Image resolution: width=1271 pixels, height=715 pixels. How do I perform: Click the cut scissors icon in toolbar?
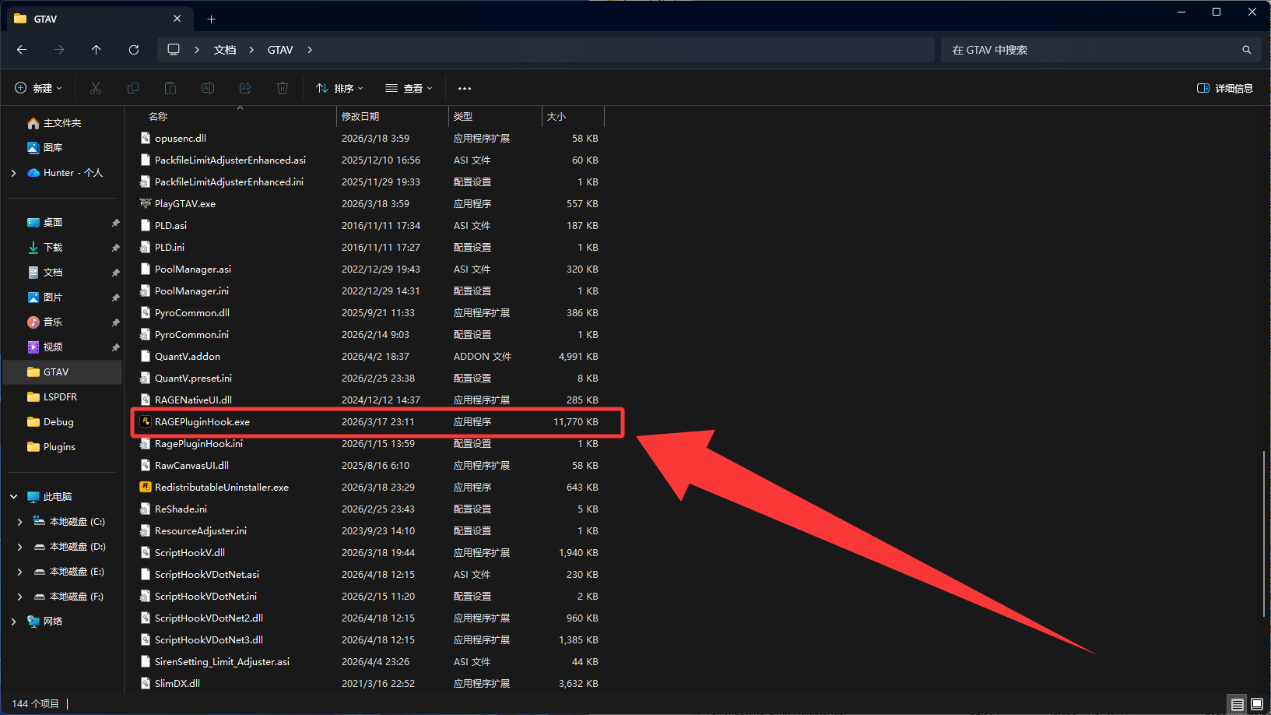[96, 88]
